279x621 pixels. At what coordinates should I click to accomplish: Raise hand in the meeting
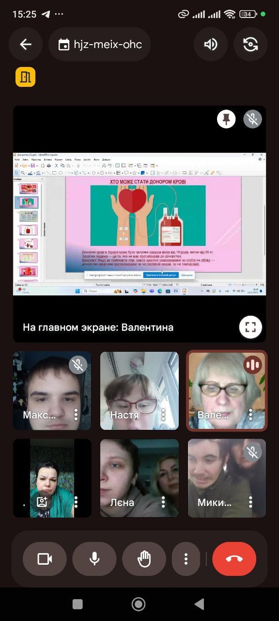pos(144,559)
